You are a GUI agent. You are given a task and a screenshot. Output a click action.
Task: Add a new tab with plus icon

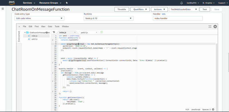coord(102,32)
